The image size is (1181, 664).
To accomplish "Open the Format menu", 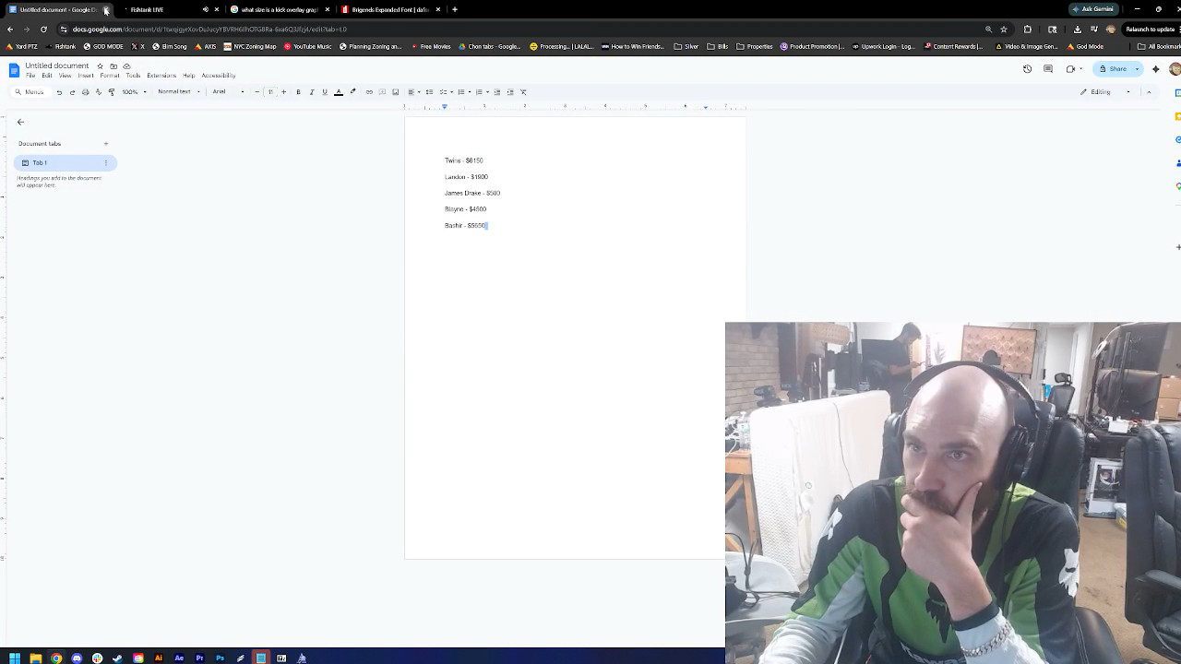I will coord(110,76).
